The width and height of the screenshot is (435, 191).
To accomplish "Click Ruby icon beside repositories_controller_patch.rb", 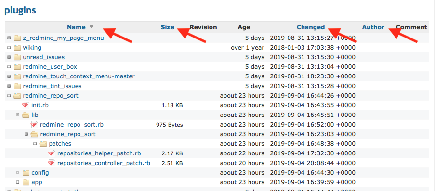I will pos(52,163).
